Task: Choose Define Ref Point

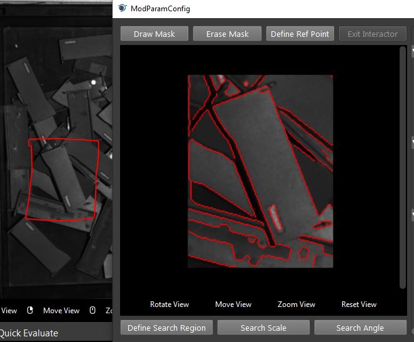Action: pos(300,34)
